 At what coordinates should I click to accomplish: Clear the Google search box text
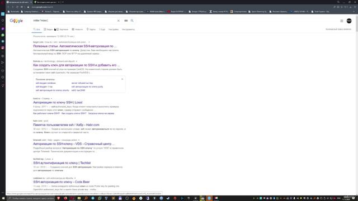pyautogui.click(x=119, y=21)
